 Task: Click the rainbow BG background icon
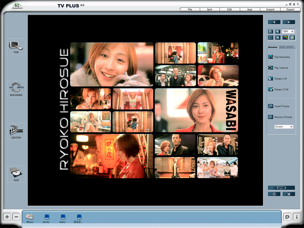[285, 37]
